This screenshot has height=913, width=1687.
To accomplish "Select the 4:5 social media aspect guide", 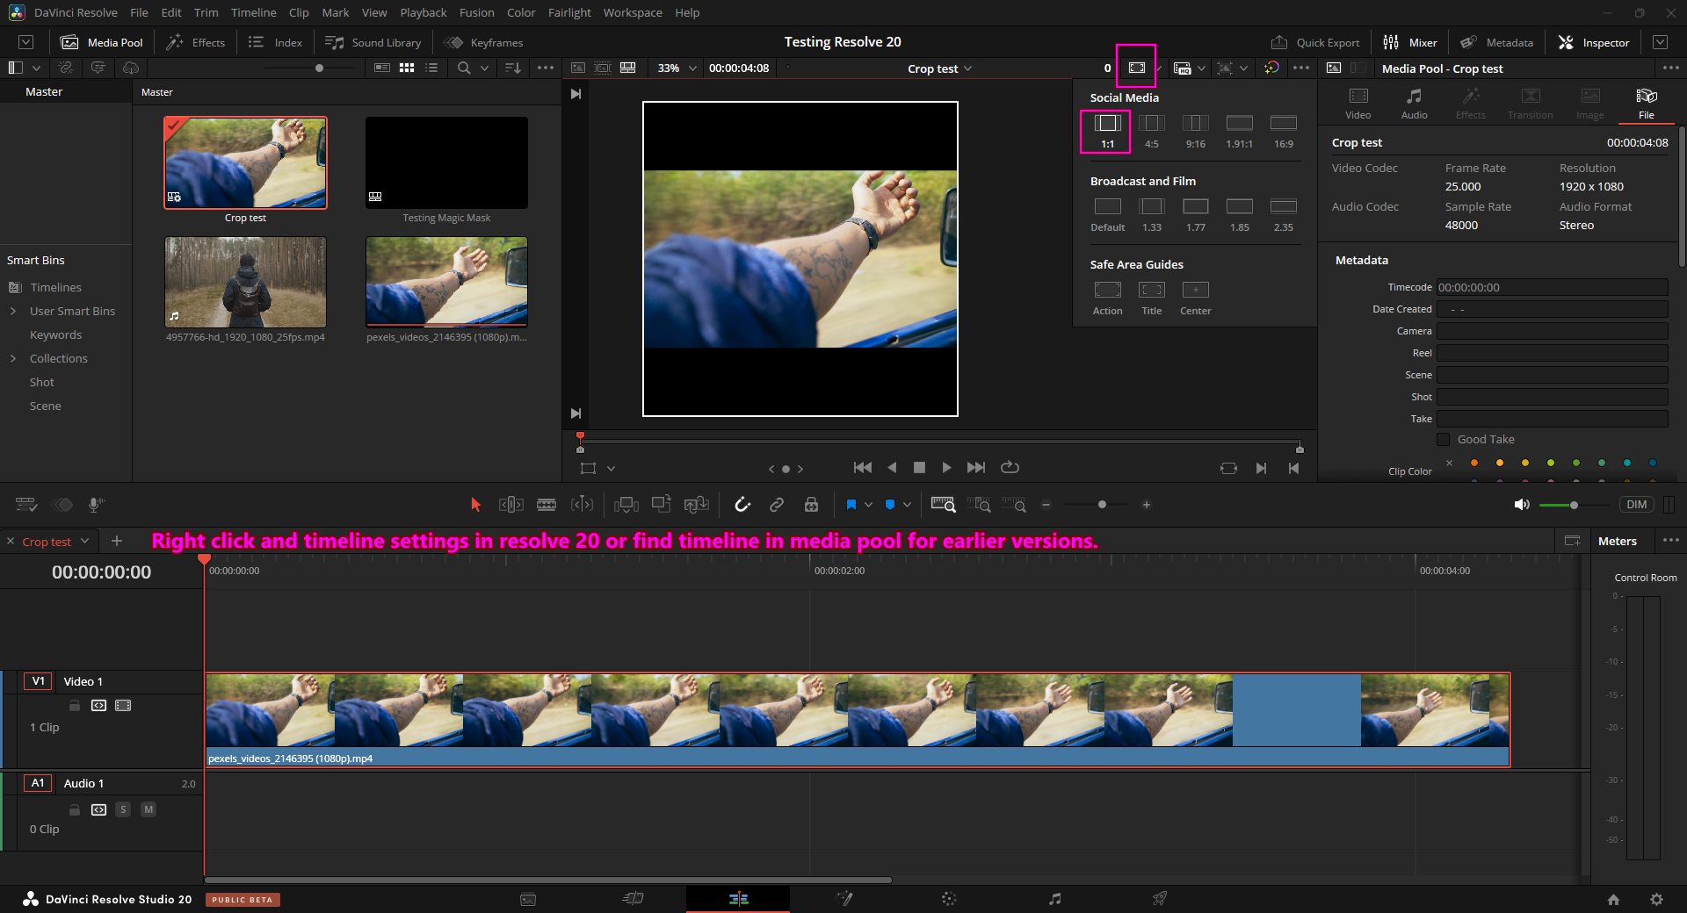I will 1151,131.
